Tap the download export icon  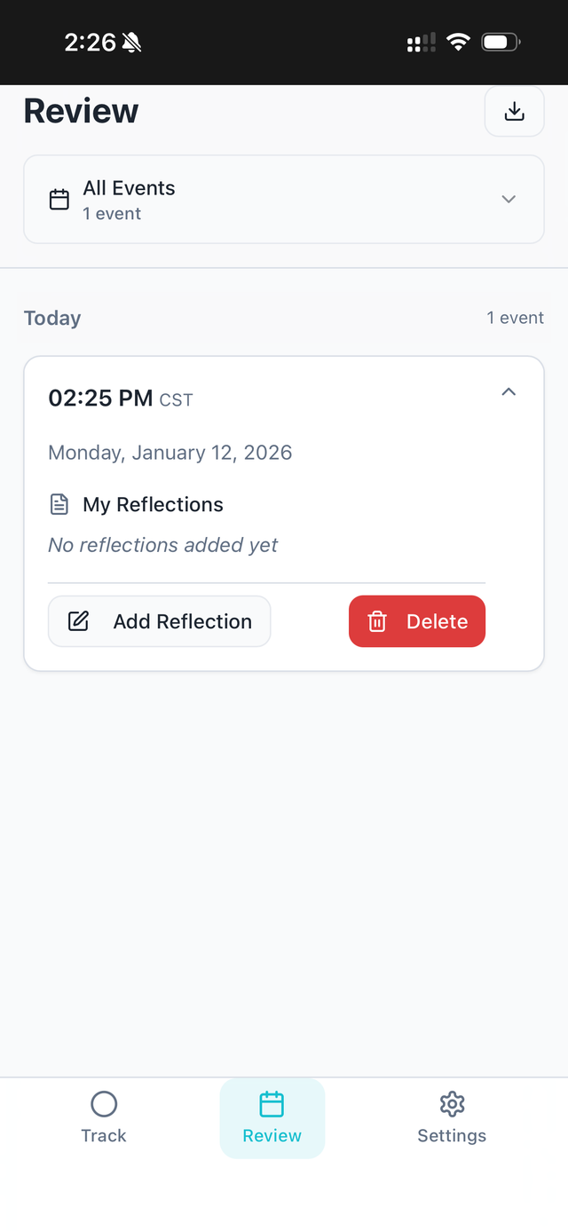[x=514, y=112]
